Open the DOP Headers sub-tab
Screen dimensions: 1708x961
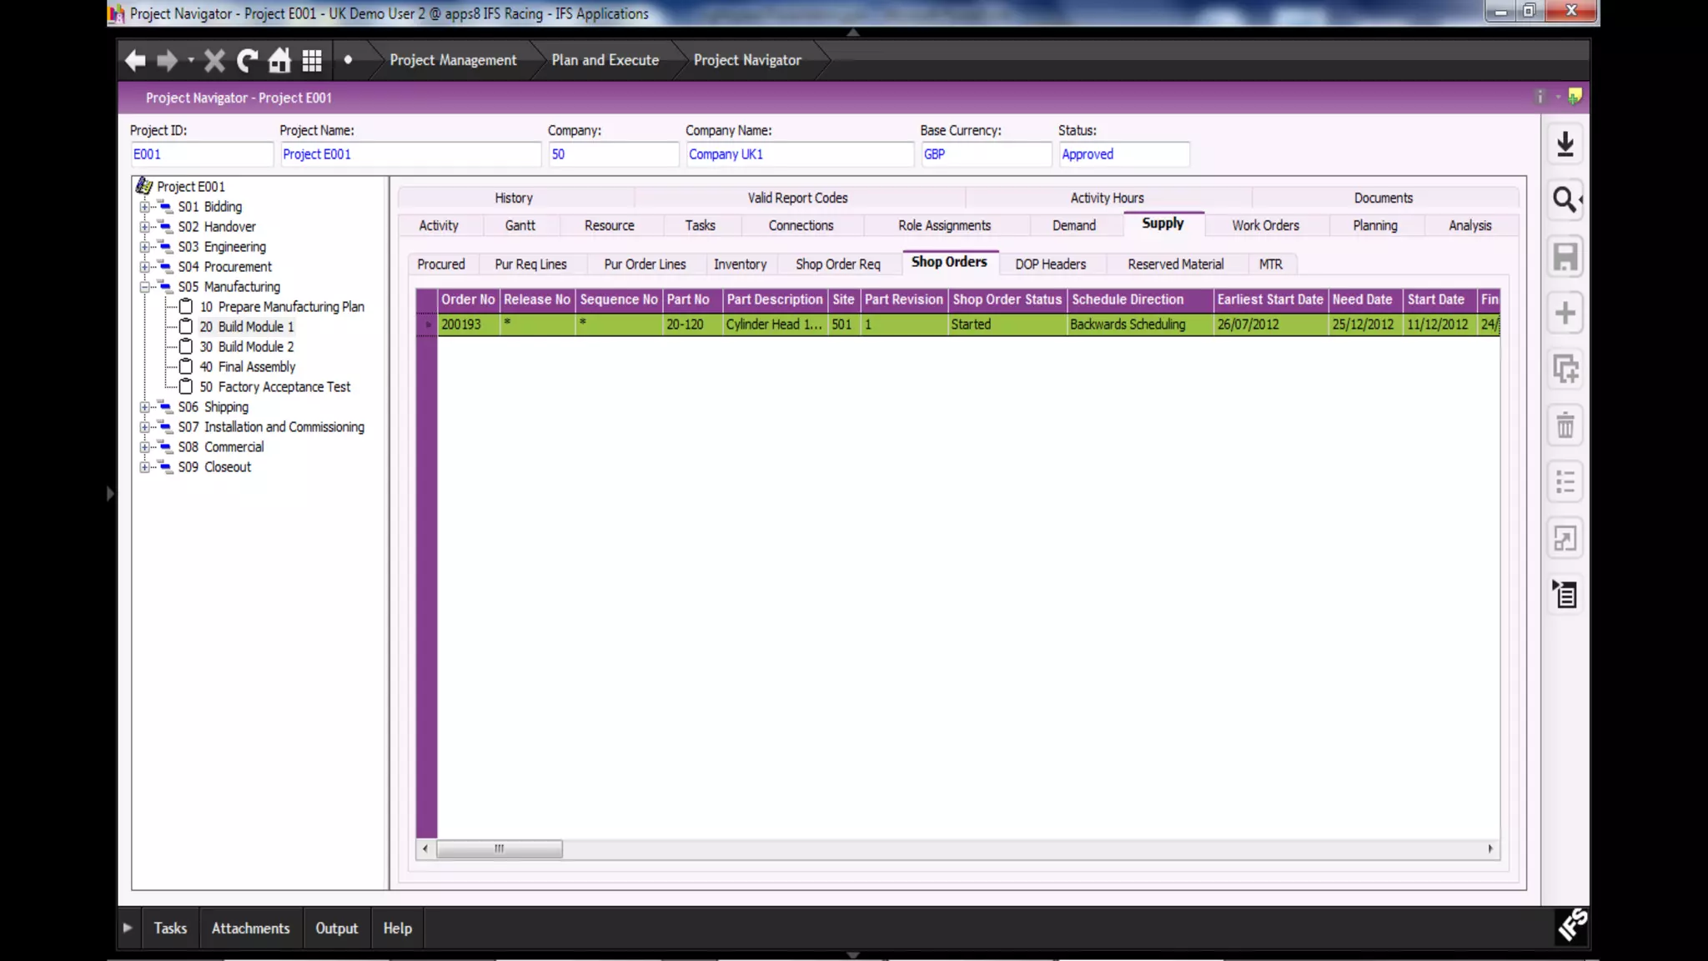[1050, 264]
